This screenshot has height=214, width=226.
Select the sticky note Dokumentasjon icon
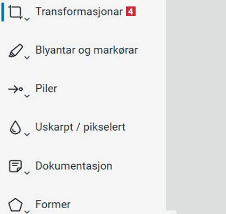click(16, 166)
